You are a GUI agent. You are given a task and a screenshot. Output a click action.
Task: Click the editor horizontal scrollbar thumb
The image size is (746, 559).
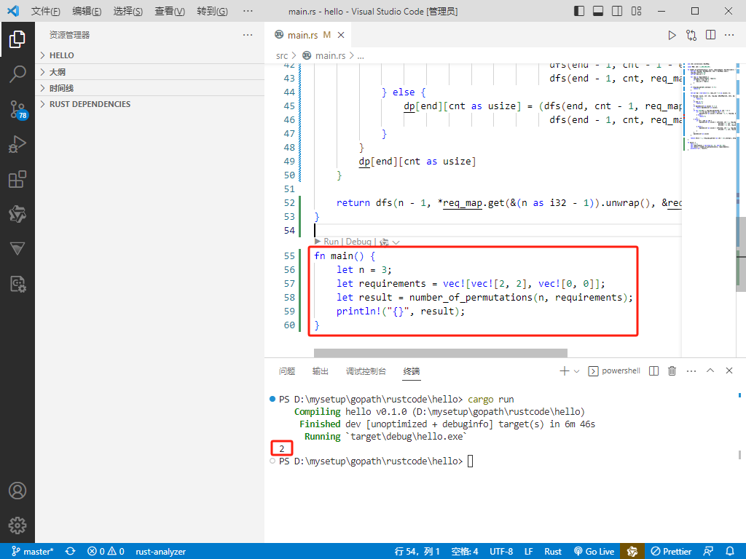point(441,353)
